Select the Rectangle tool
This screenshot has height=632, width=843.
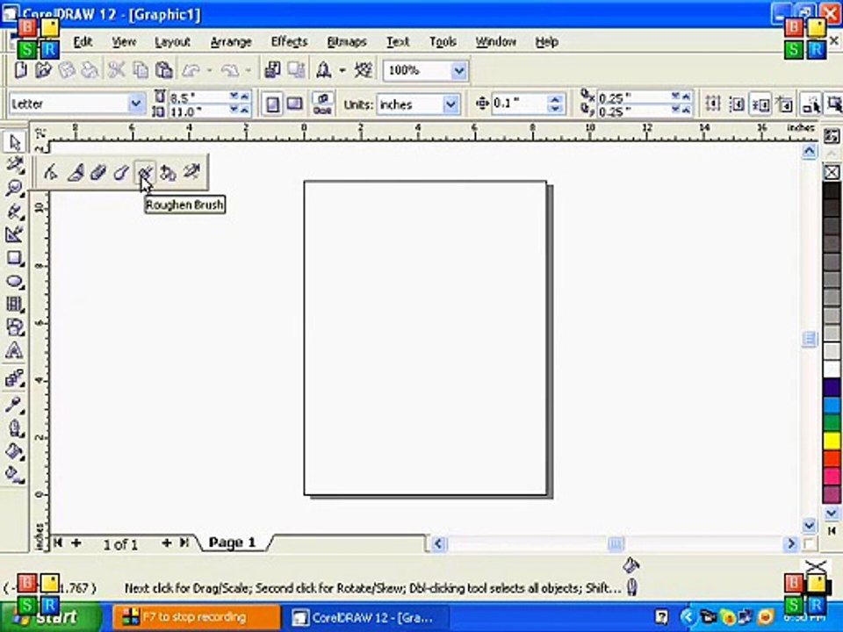click(x=15, y=258)
